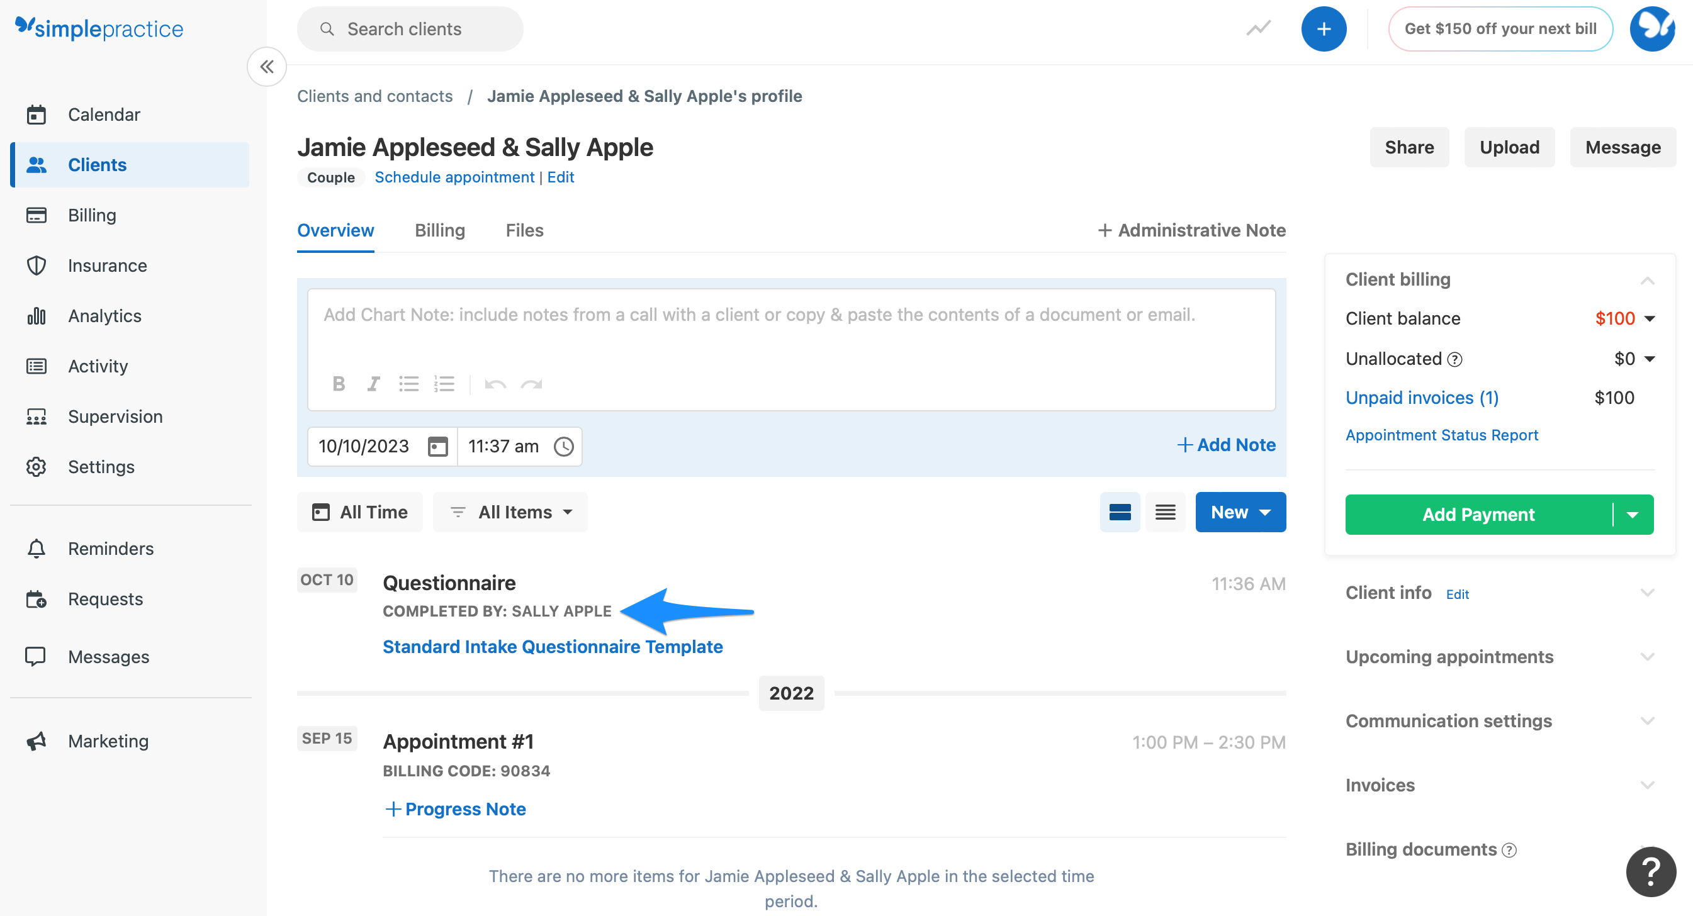This screenshot has height=916, width=1693.
Task: Click the help question mark button
Action: coord(1650,871)
